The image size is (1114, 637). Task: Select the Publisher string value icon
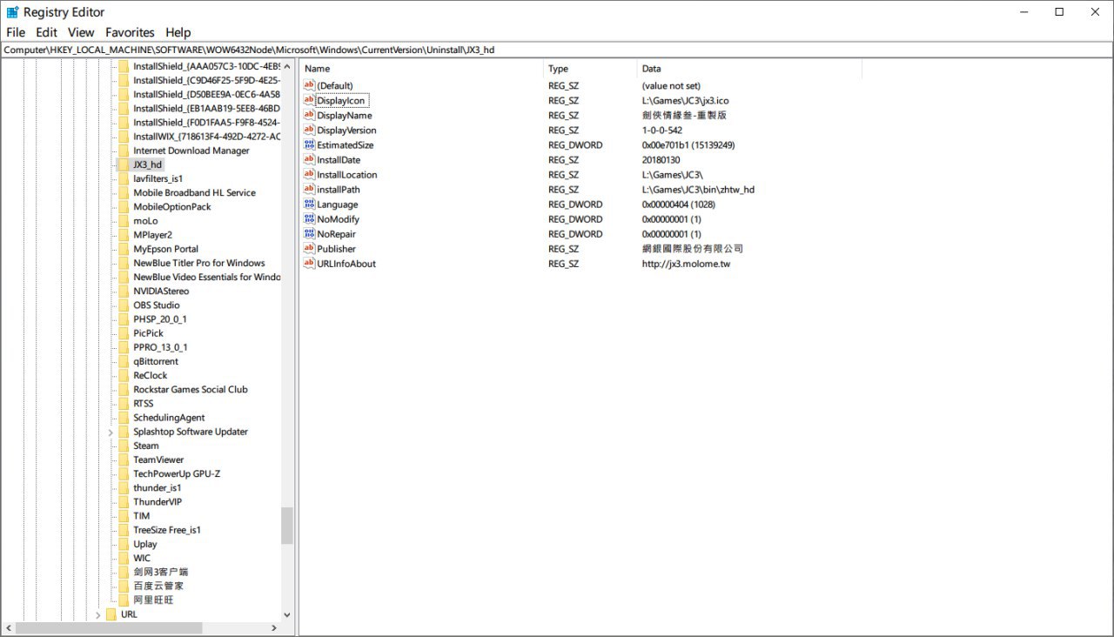[309, 248]
